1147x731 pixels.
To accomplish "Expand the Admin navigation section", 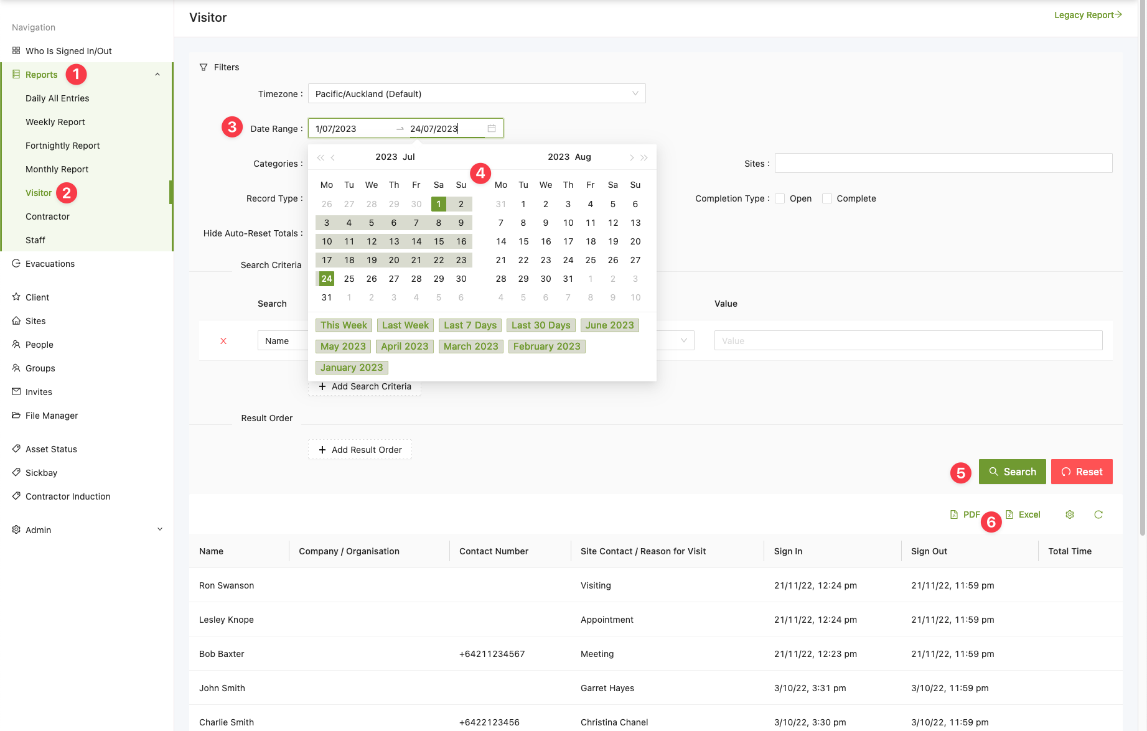I will coord(160,529).
